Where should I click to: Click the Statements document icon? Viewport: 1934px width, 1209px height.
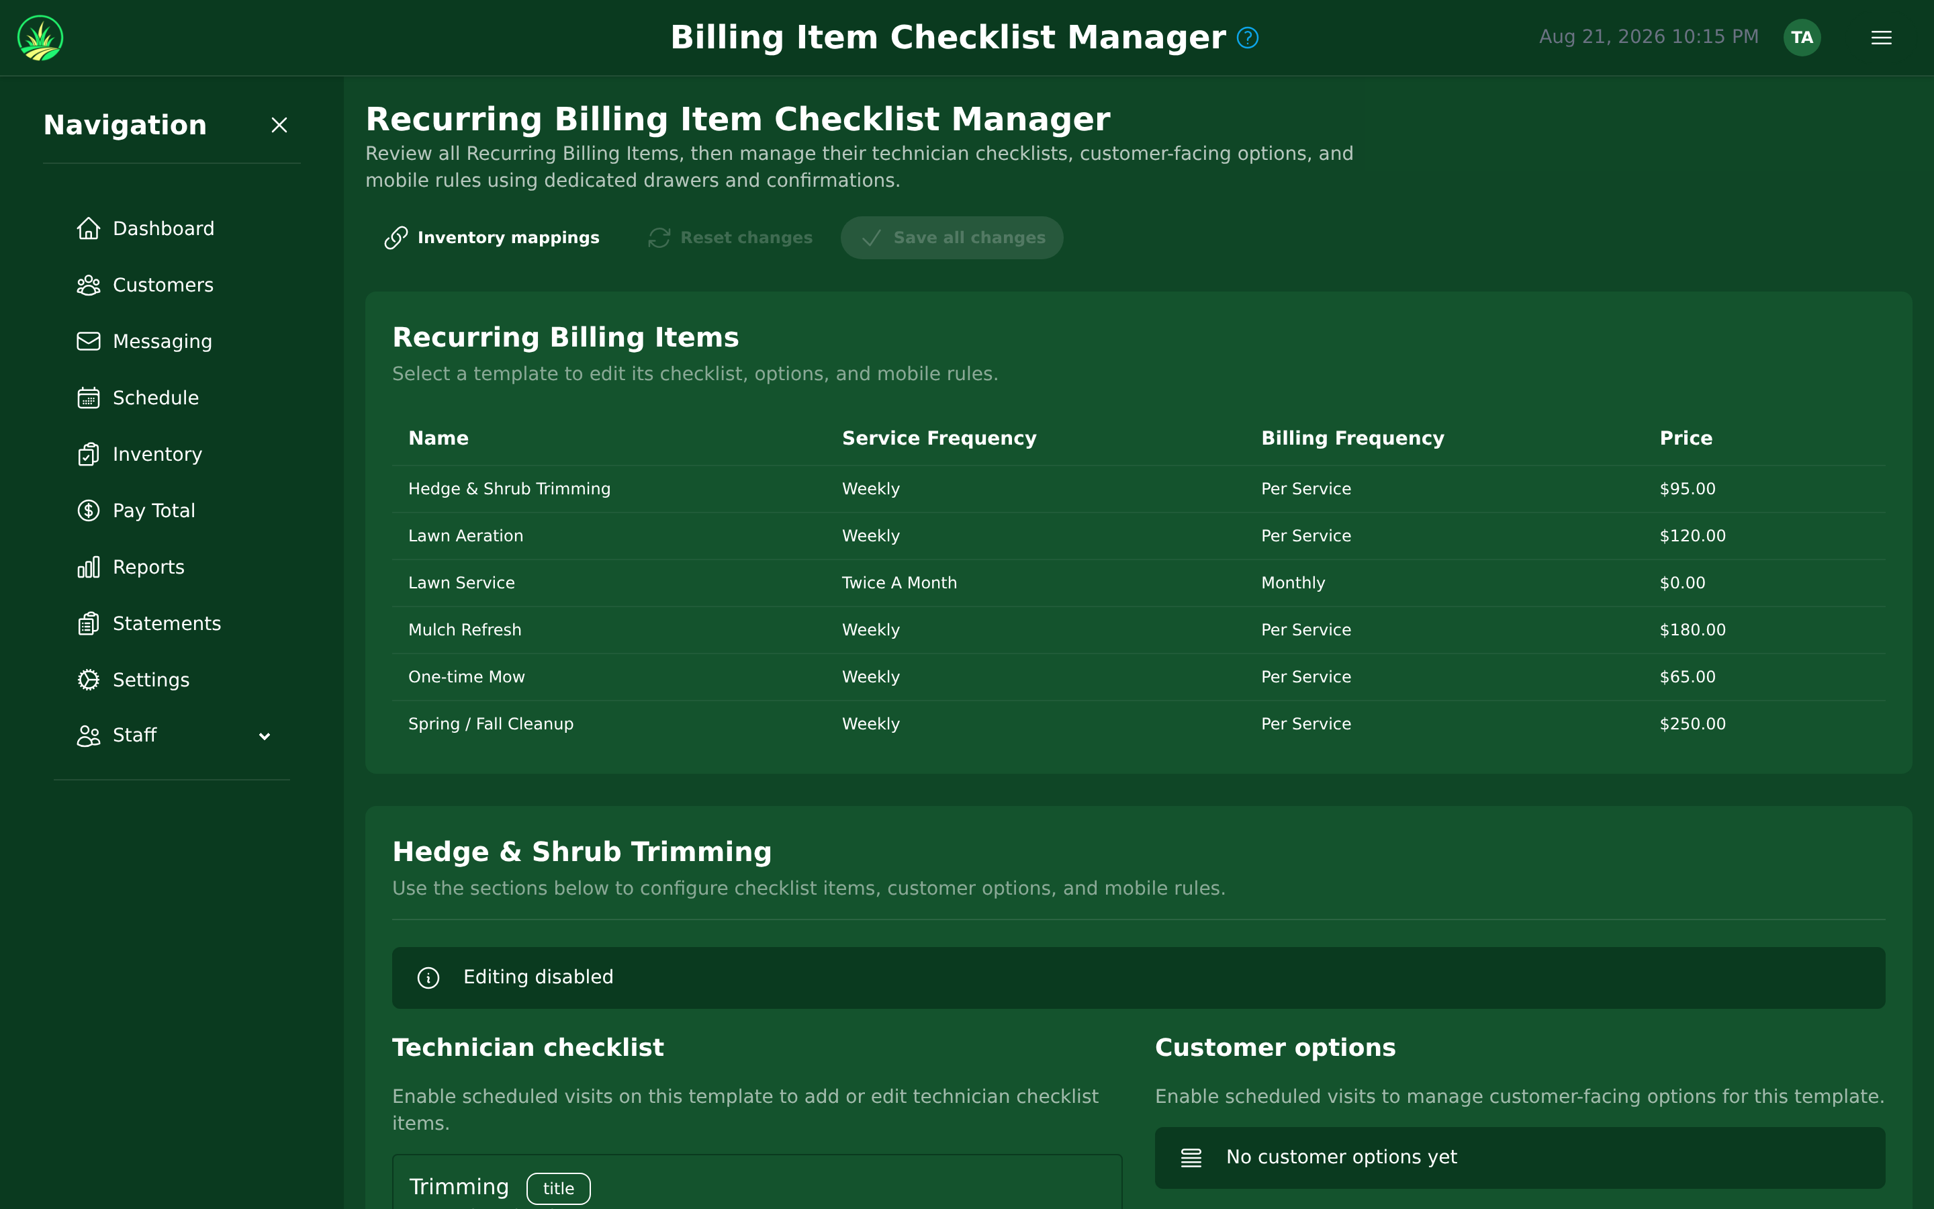coord(88,624)
